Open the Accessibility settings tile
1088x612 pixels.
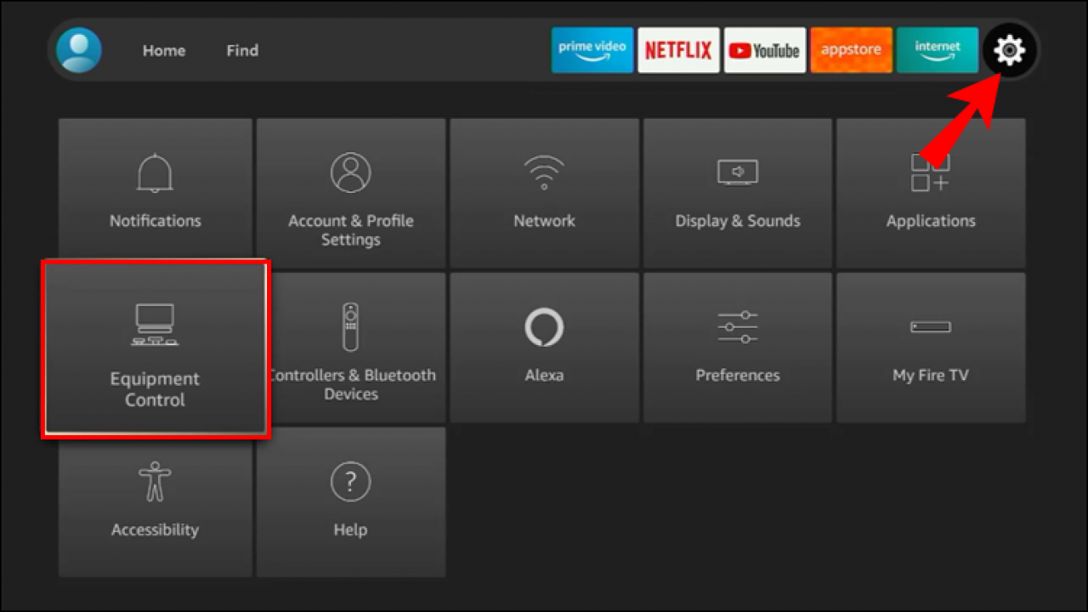(x=155, y=501)
